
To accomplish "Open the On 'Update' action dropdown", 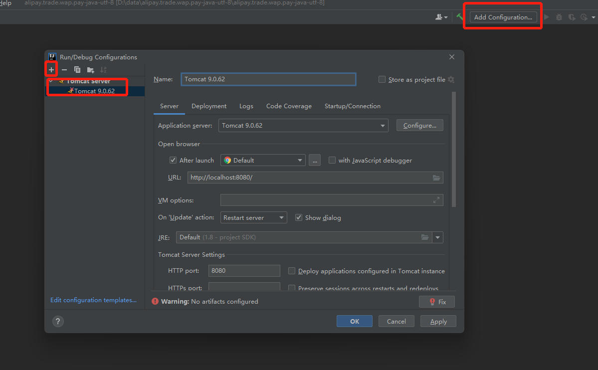I will click(254, 217).
